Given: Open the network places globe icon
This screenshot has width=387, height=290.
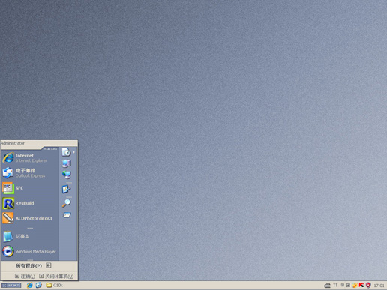Looking at the screenshot, I should coord(67,175).
